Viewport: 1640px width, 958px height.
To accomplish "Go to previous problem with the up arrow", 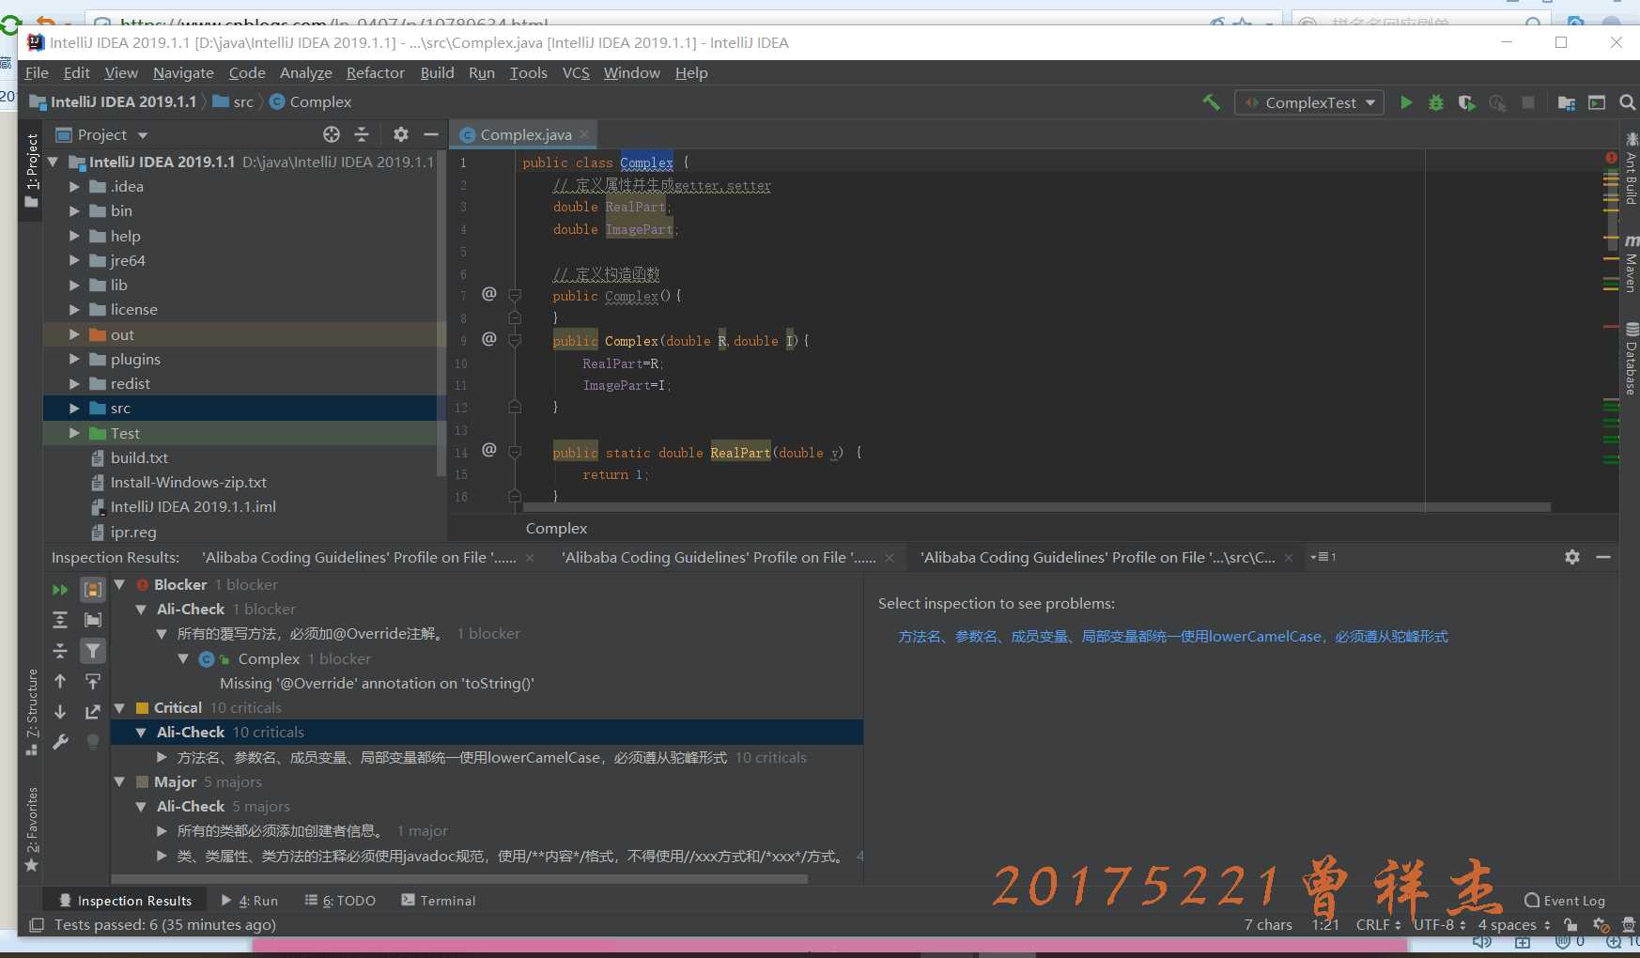I will 60,681.
